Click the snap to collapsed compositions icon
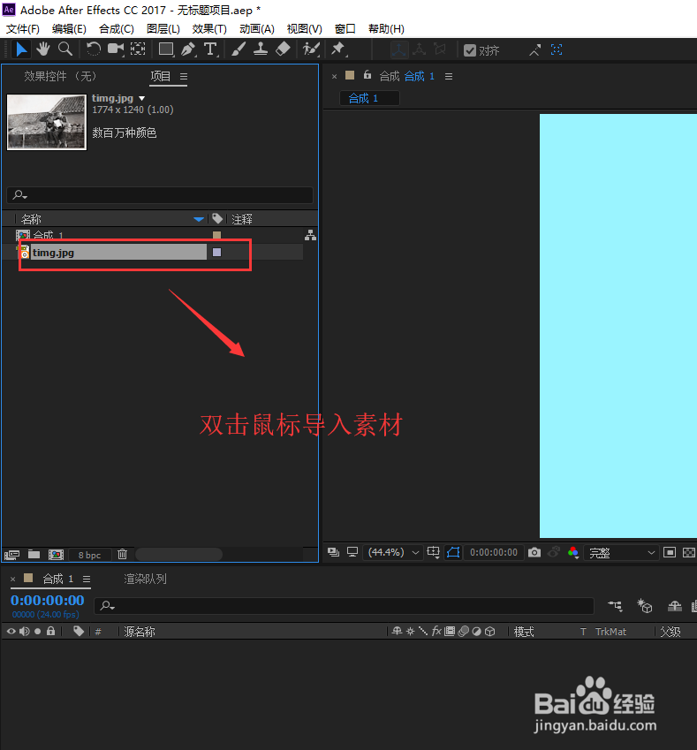 [x=557, y=49]
